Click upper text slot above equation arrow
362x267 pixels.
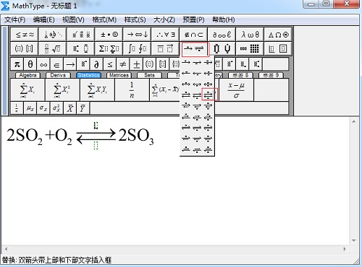[96, 125]
